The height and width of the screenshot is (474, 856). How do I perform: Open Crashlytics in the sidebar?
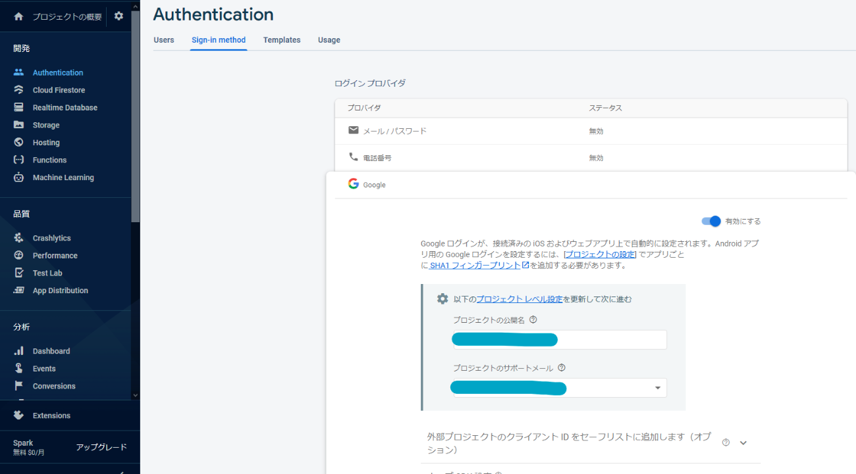pyautogui.click(x=51, y=238)
